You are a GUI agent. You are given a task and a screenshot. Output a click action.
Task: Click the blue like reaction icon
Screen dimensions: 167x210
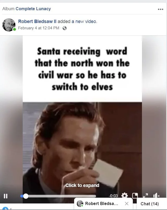pos(5,208)
